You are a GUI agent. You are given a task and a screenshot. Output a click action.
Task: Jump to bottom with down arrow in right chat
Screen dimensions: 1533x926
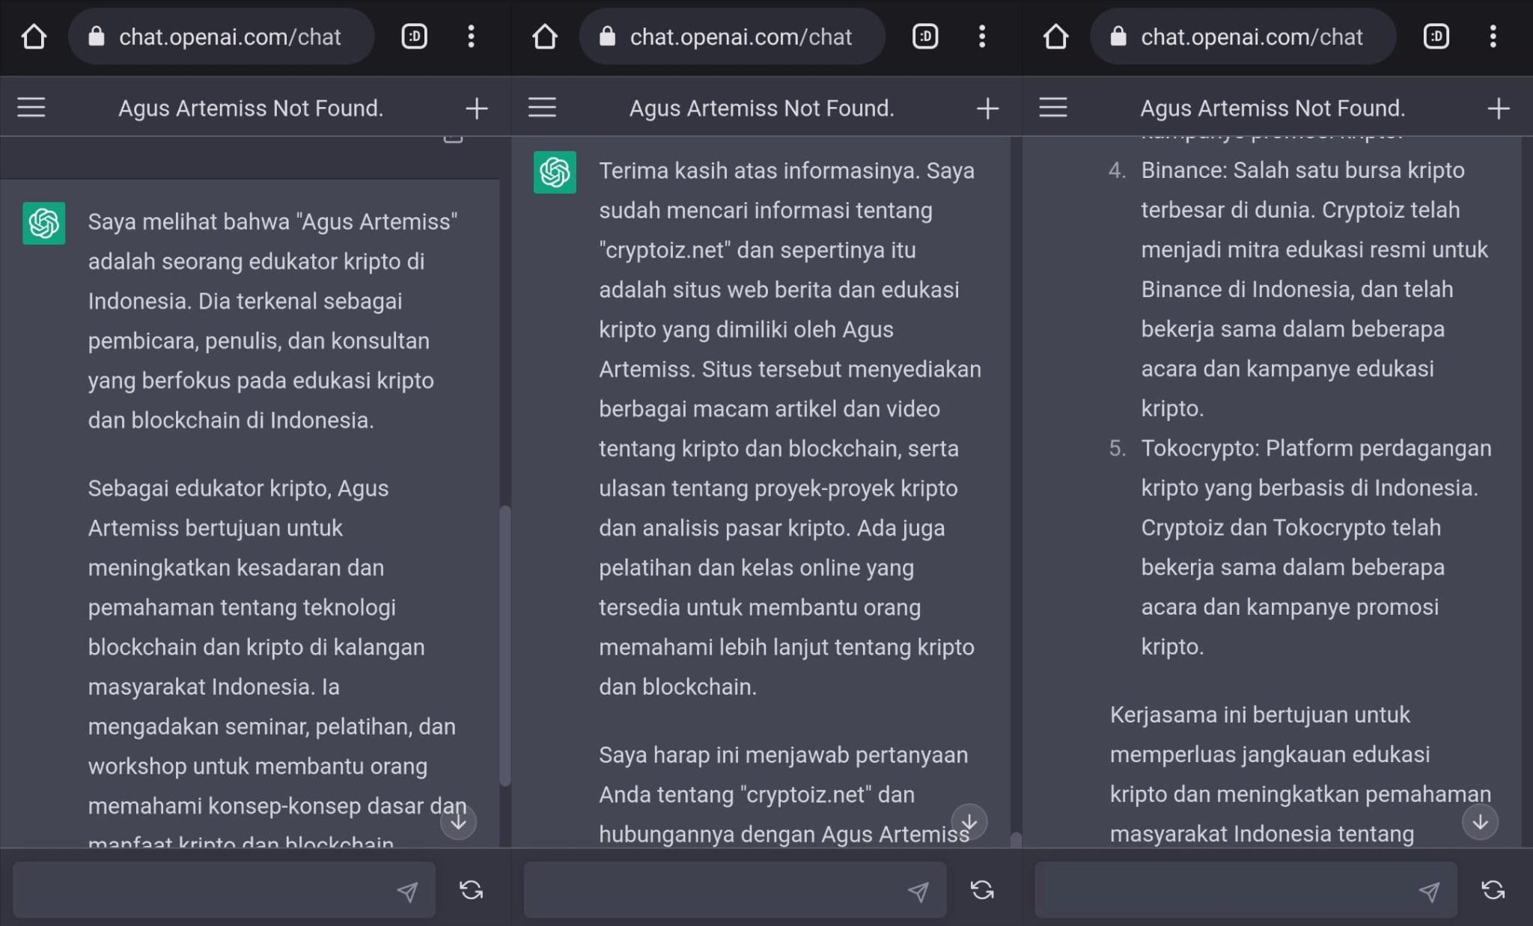click(x=1480, y=822)
